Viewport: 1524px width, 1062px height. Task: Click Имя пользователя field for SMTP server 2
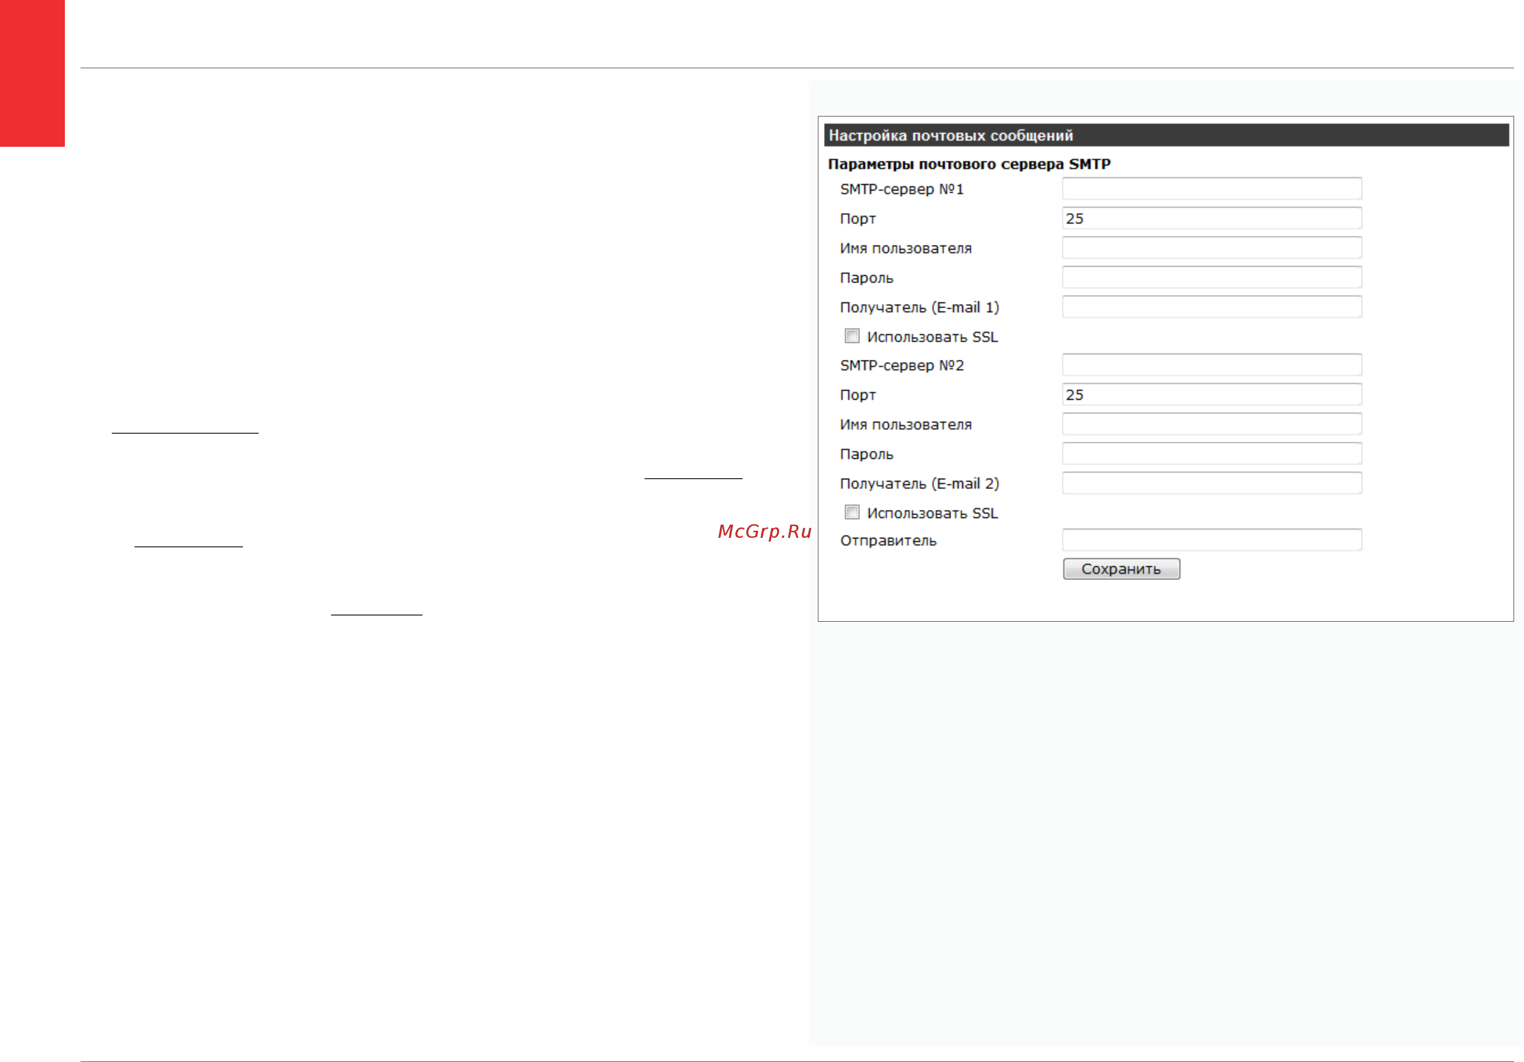coord(1211,424)
